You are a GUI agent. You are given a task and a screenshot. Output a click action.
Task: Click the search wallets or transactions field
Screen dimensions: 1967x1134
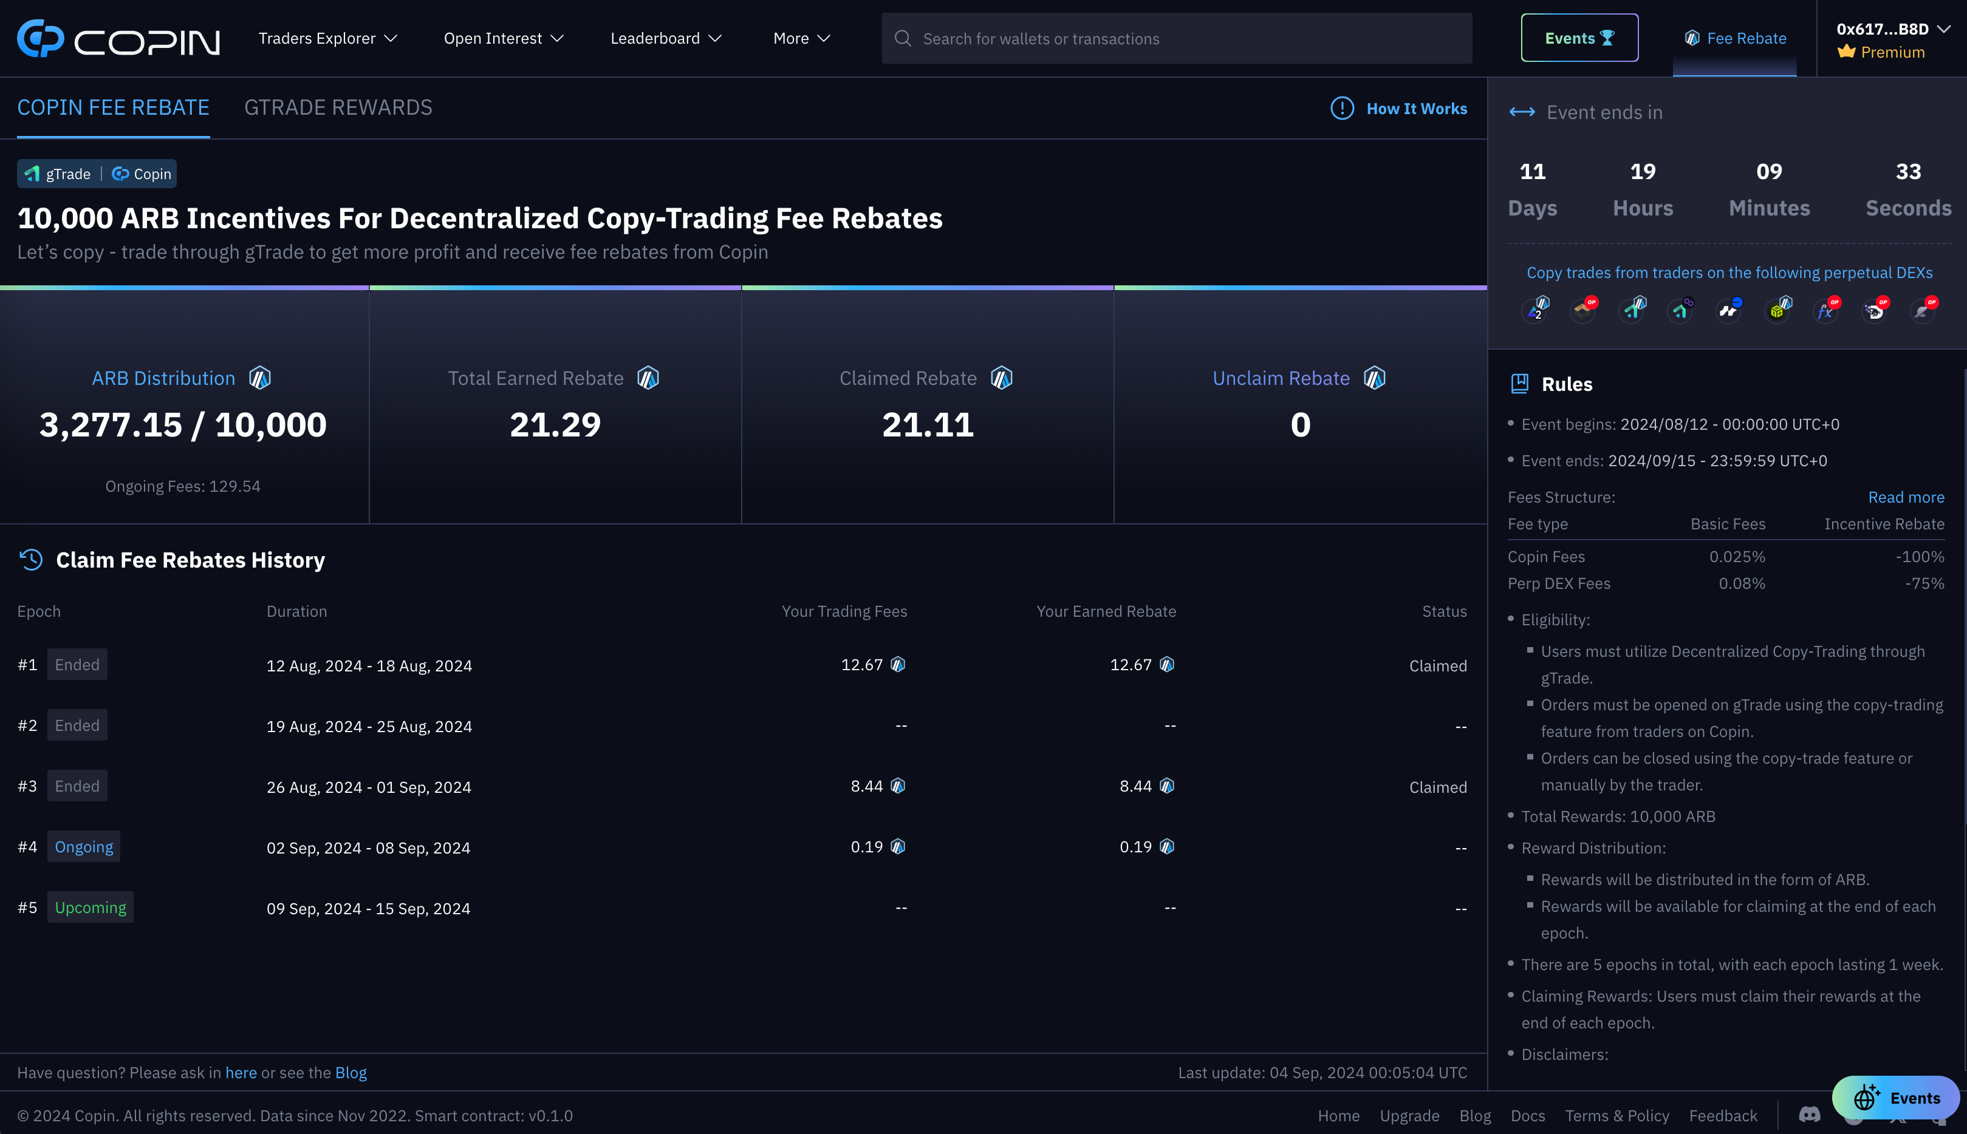pos(1177,38)
